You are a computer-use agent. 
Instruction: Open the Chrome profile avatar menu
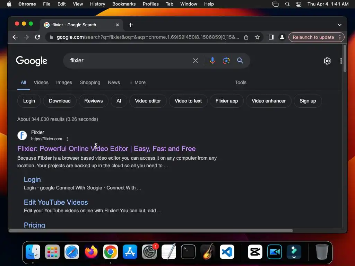282,37
